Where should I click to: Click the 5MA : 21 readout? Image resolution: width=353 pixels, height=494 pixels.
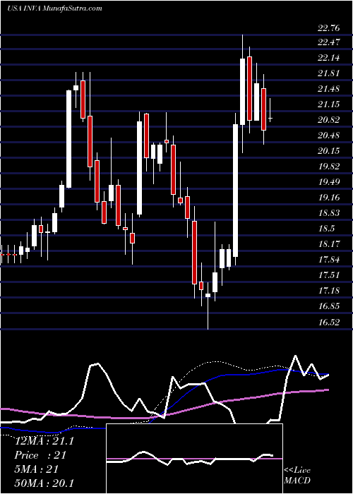tap(37, 469)
